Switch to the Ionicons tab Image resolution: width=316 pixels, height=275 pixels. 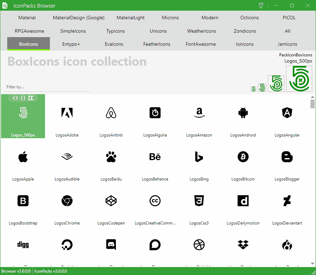[x=245, y=44]
